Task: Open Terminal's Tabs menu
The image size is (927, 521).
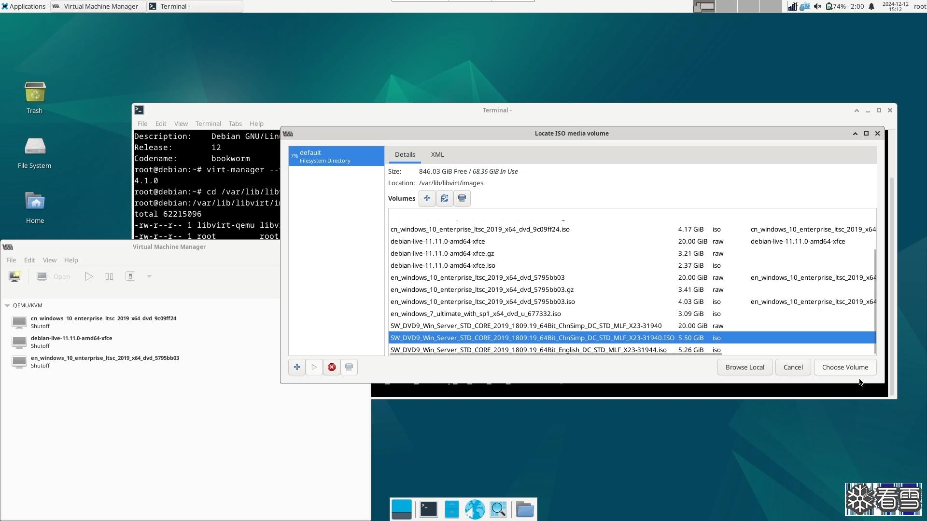Action: 235,123
